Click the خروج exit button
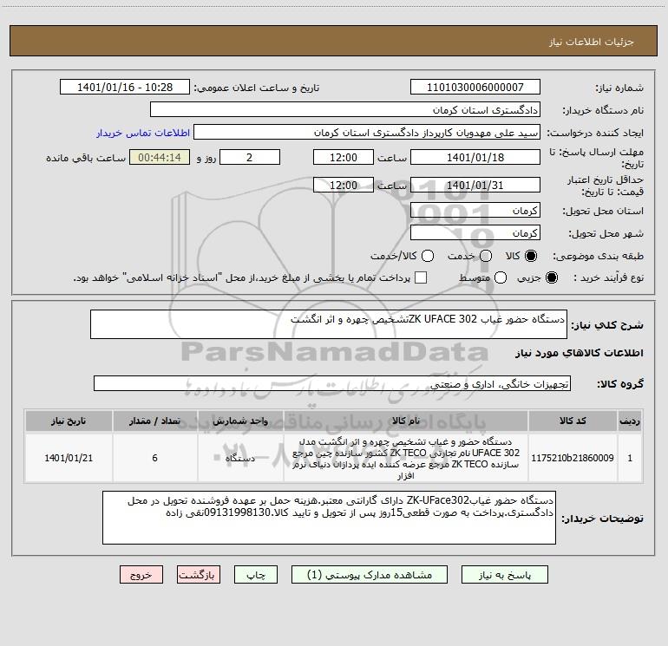 tap(141, 575)
